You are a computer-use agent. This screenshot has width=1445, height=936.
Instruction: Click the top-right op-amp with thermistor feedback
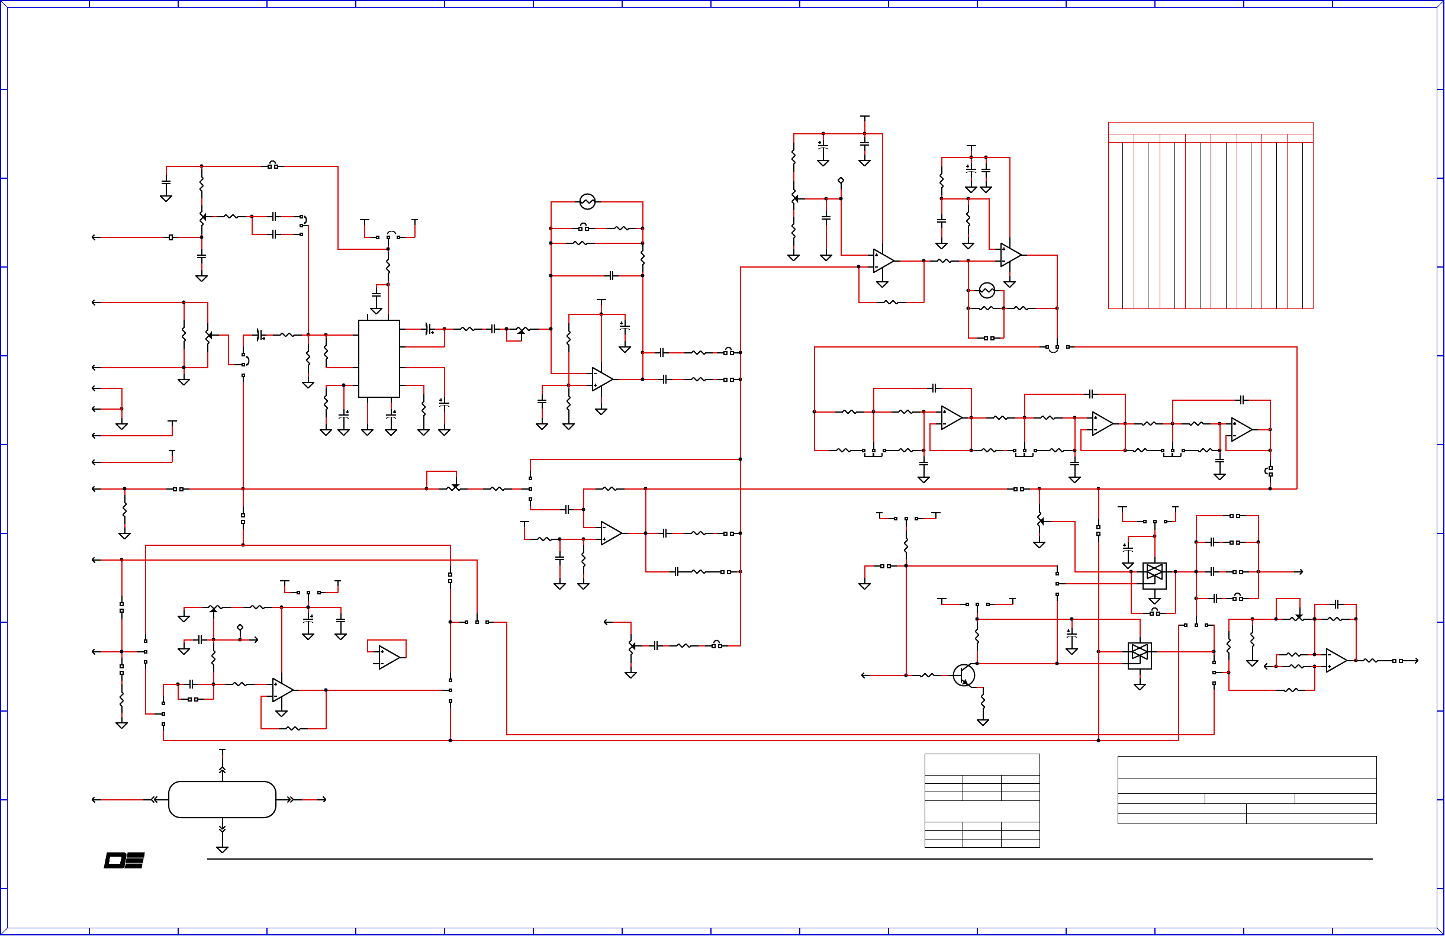pos(1011,255)
